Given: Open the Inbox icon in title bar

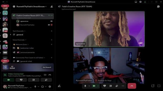Looking at the screenshot, I should pyautogui.click(x=136, y=2).
